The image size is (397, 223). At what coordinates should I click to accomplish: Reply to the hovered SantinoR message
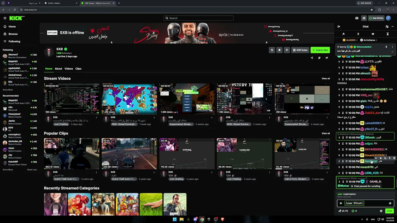(385, 158)
